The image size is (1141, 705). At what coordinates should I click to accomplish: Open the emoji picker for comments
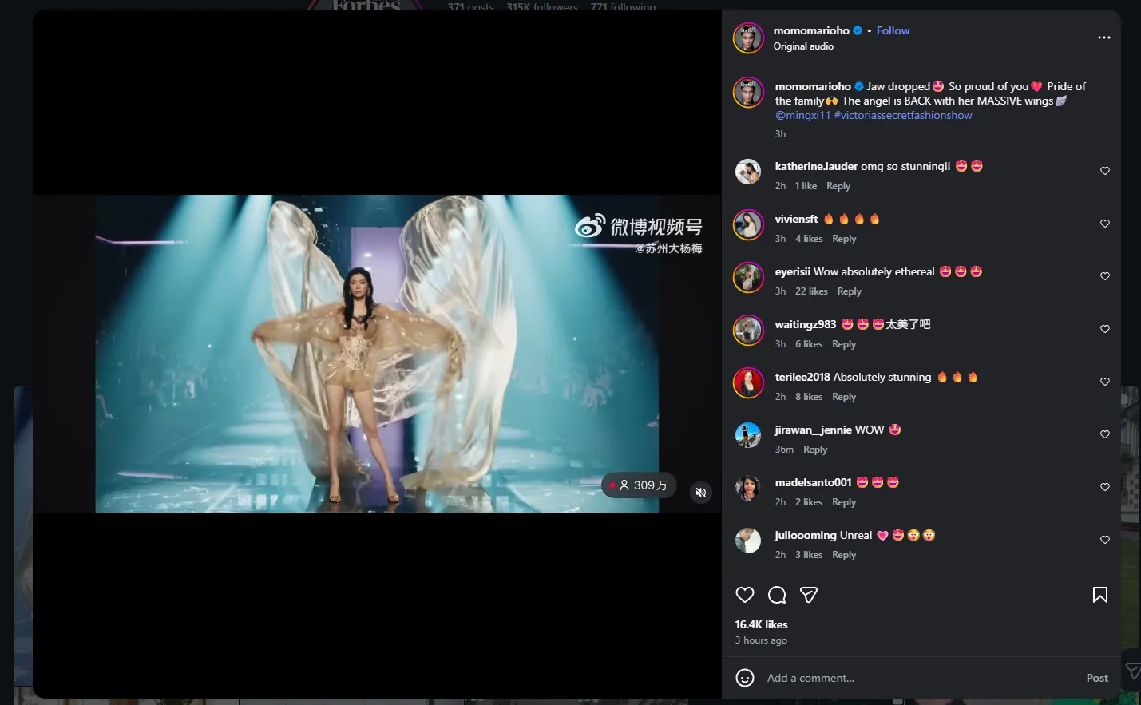[745, 678]
